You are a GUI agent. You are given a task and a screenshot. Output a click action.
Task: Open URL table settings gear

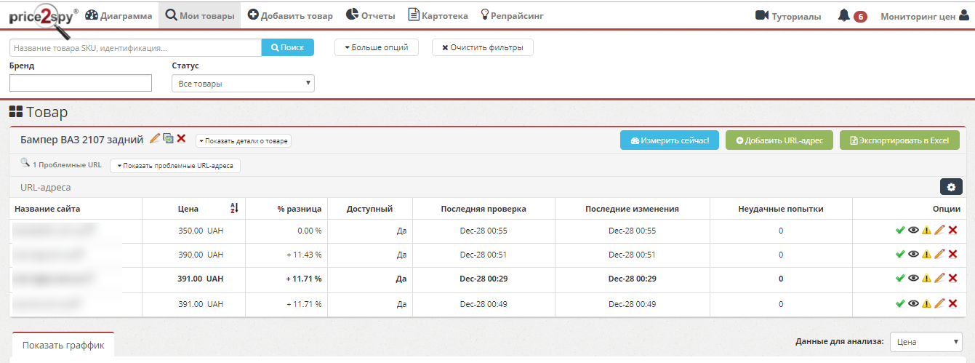[x=951, y=187]
